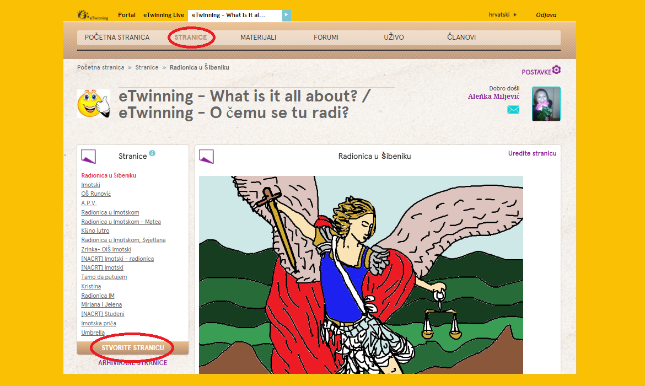Select Radionica u Šibeniku in page list
The width and height of the screenshot is (645, 386).
pyautogui.click(x=109, y=175)
